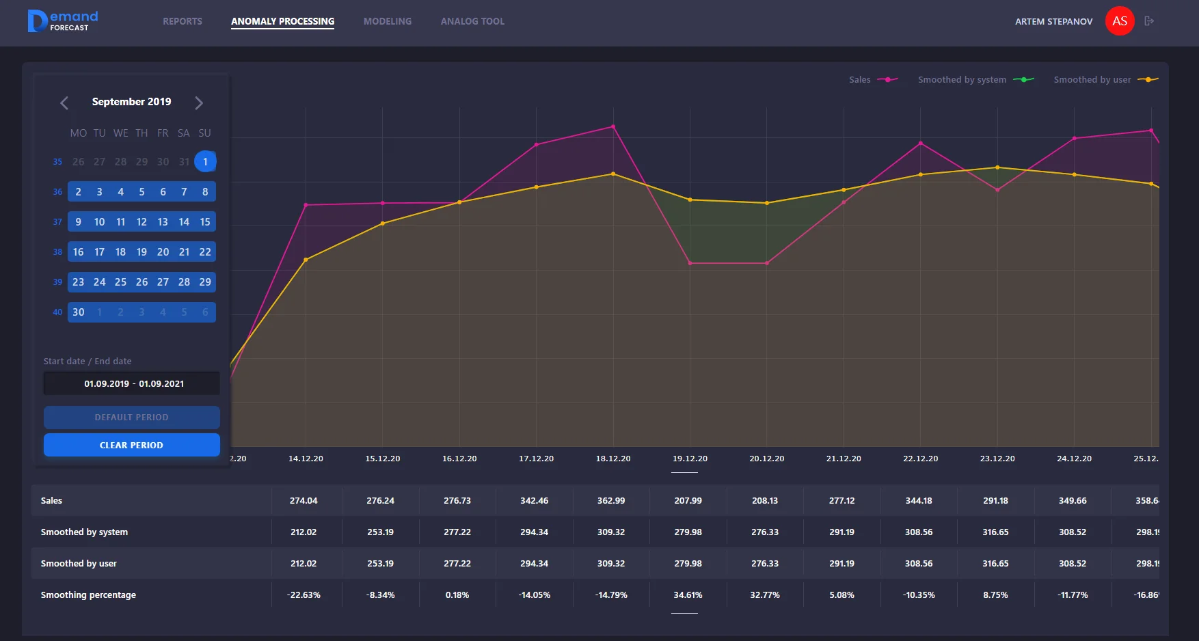The image size is (1199, 641).
Task: Toggle the Sales series in legend
Action: (x=873, y=80)
